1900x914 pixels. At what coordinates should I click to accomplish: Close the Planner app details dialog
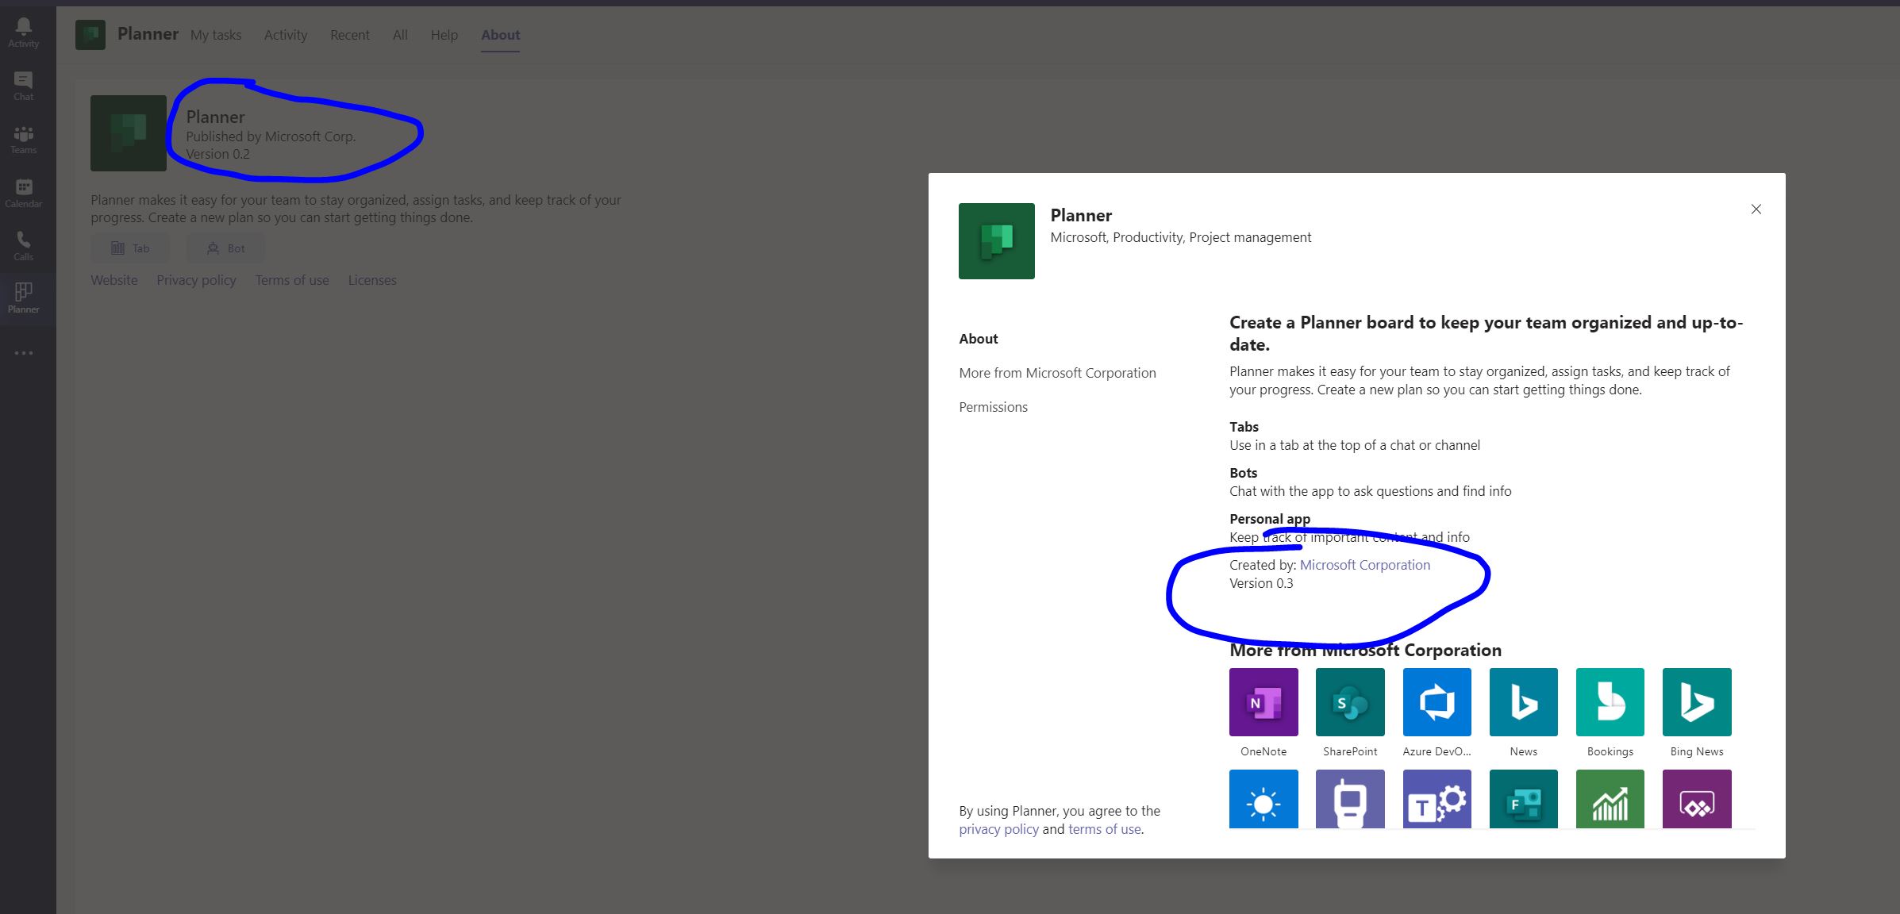(x=1756, y=209)
